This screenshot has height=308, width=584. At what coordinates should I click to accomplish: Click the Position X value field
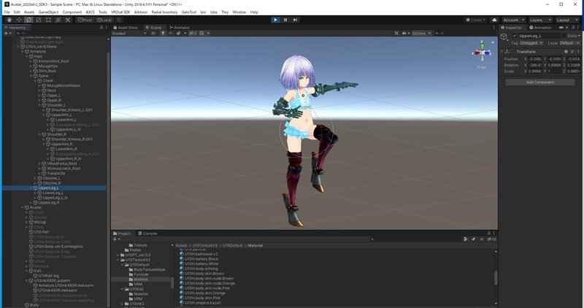tap(535, 59)
